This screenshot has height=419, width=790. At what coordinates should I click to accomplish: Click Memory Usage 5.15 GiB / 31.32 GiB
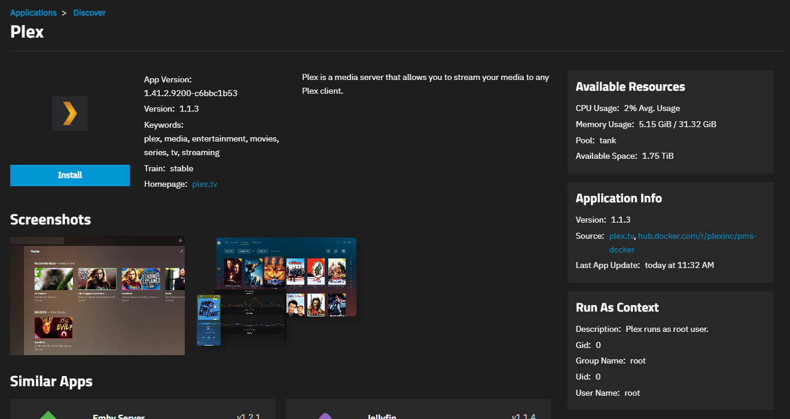click(646, 125)
